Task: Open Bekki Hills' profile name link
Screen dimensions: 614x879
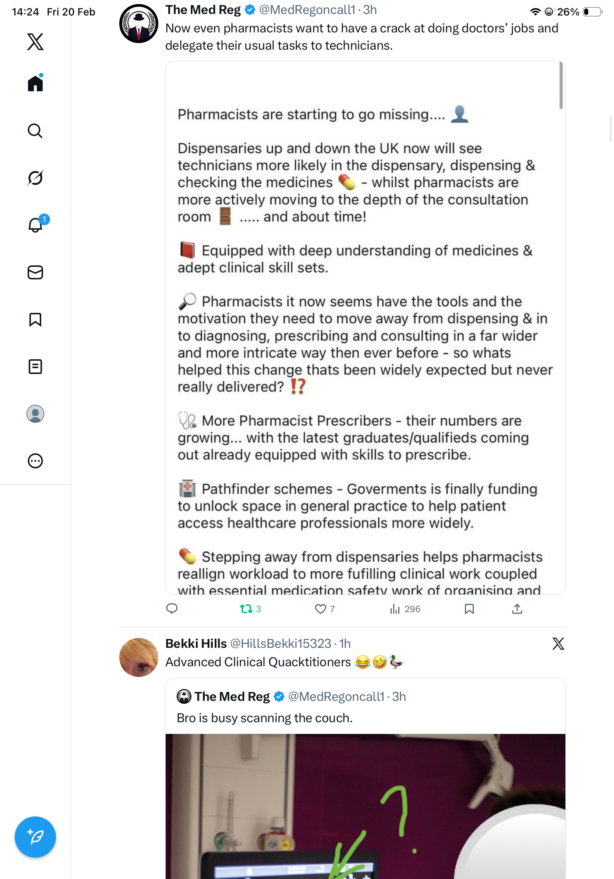Action: (196, 643)
